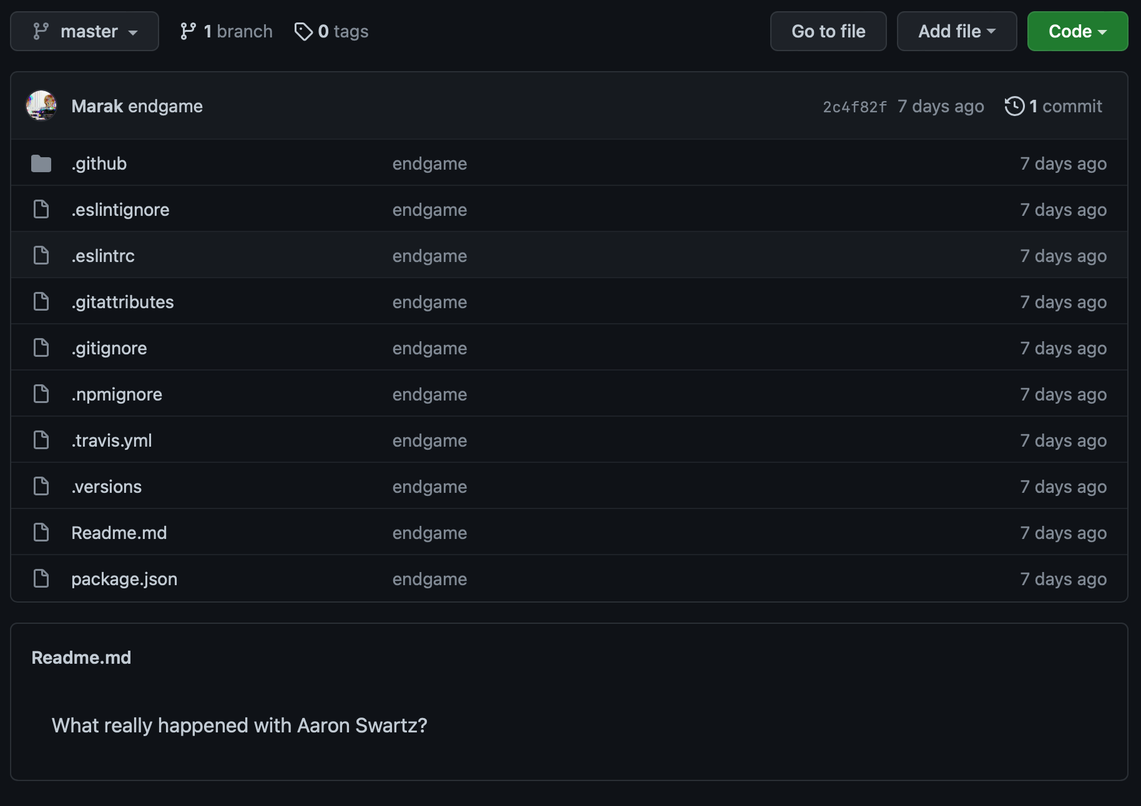The image size is (1141, 806).
Task: Open the .gitattributes file
Action: click(122, 302)
